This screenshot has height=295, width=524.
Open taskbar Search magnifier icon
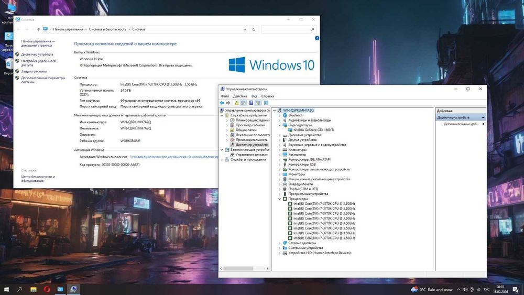point(20,289)
